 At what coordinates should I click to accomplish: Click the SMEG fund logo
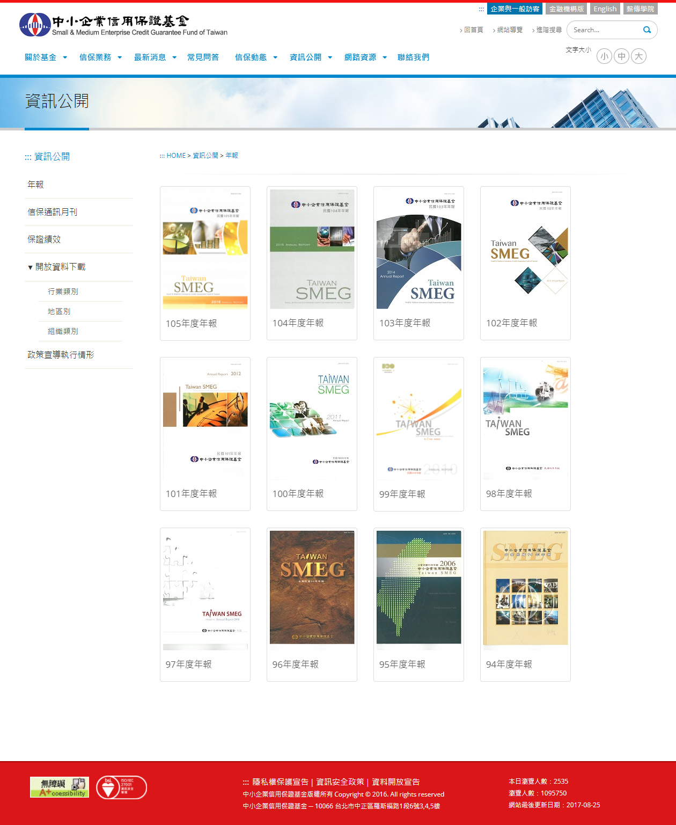point(123,25)
